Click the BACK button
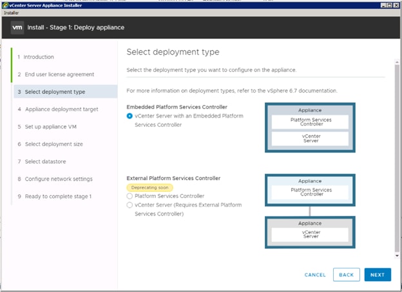The image size is (402, 292). (x=347, y=275)
